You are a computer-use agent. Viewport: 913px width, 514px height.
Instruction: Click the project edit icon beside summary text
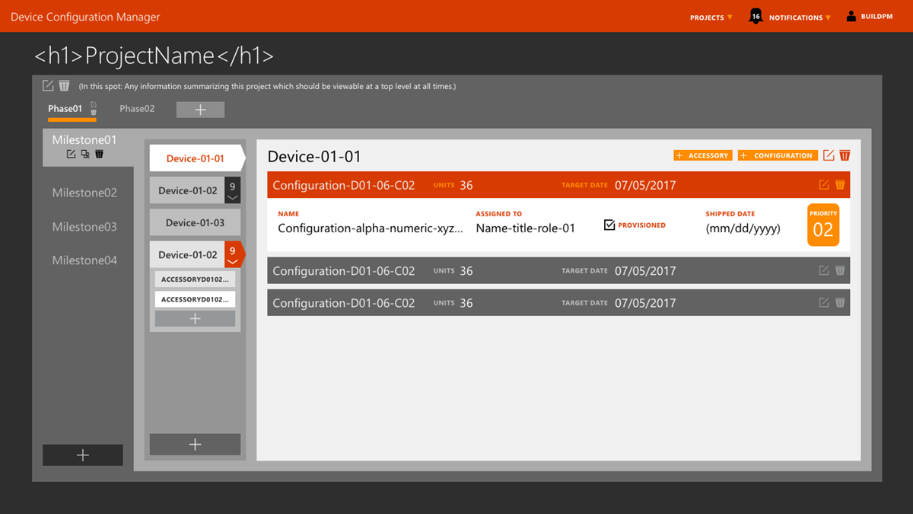[x=48, y=86]
